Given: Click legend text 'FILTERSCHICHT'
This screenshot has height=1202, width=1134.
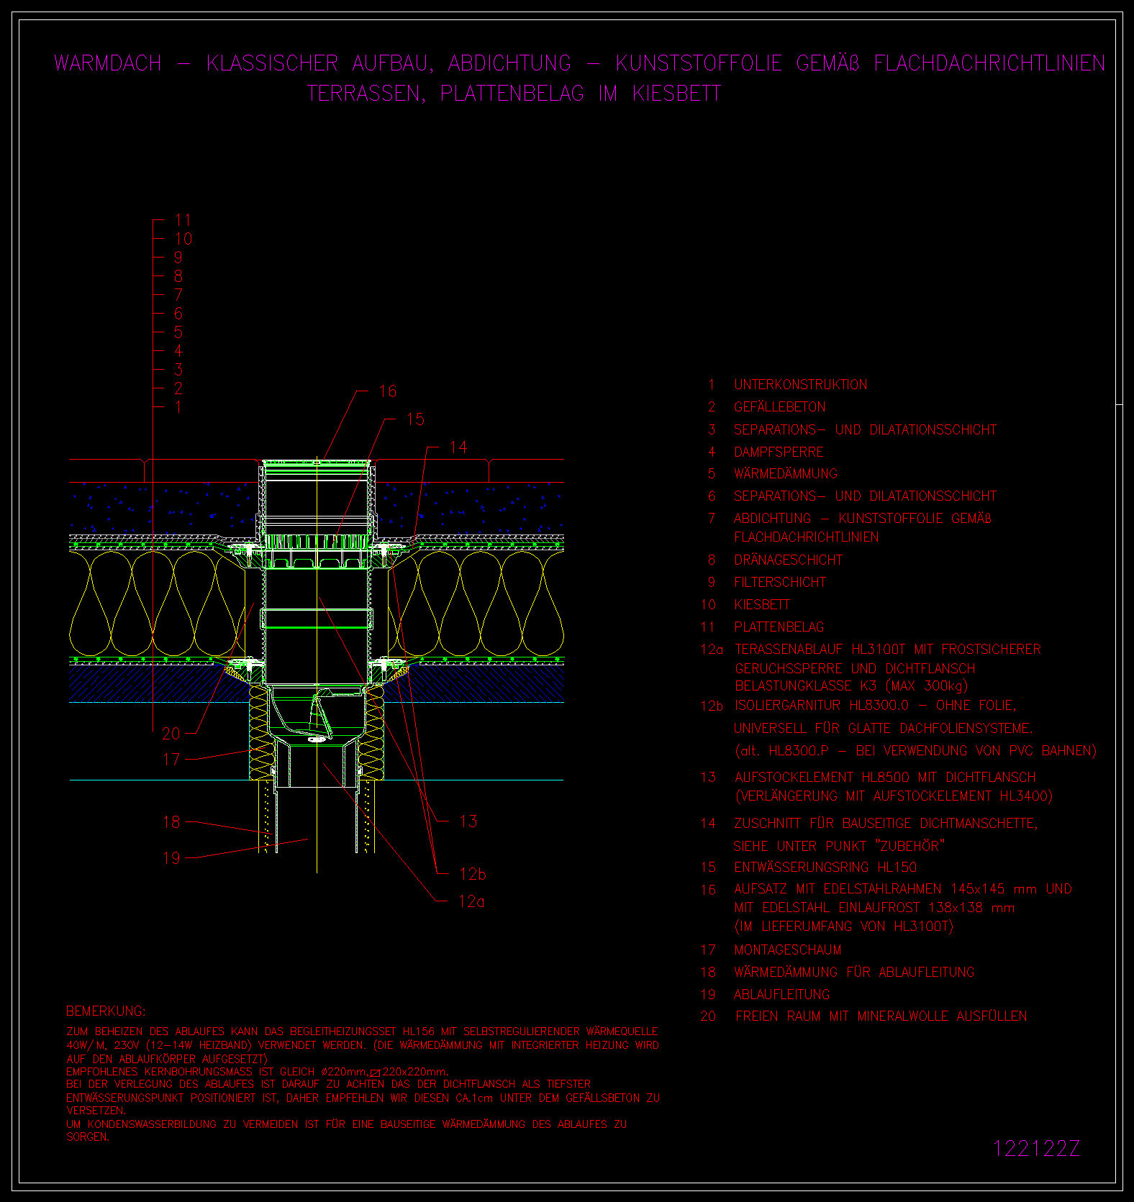Looking at the screenshot, I should [x=780, y=582].
